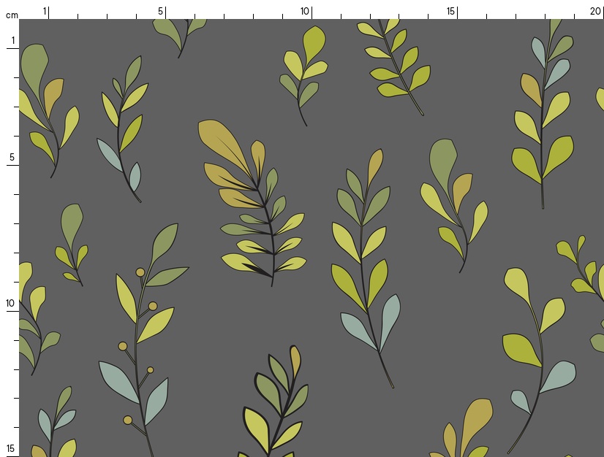Click the 15 mark on the top ruler
Screen dimensions: 604x457
(x=451, y=11)
